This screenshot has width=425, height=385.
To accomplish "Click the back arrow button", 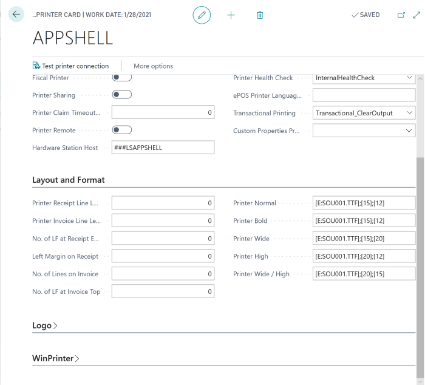I will coord(16,15).
